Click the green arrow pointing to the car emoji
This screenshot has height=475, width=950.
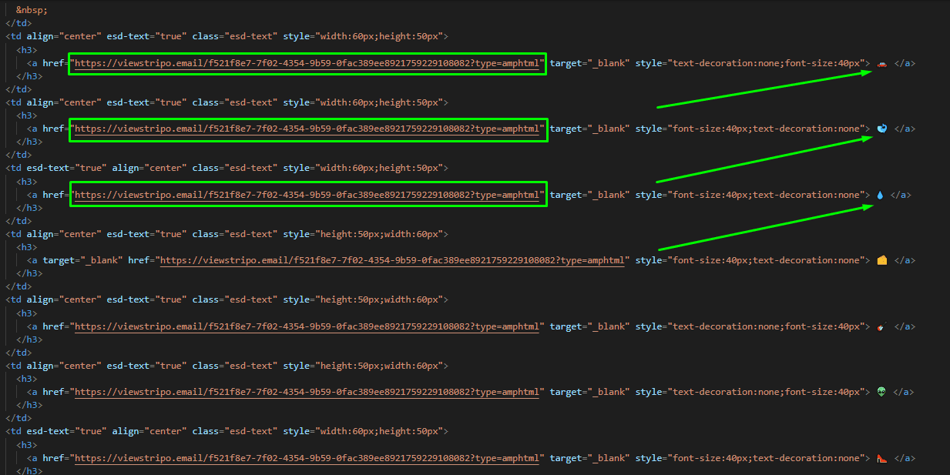pos(763,85)
